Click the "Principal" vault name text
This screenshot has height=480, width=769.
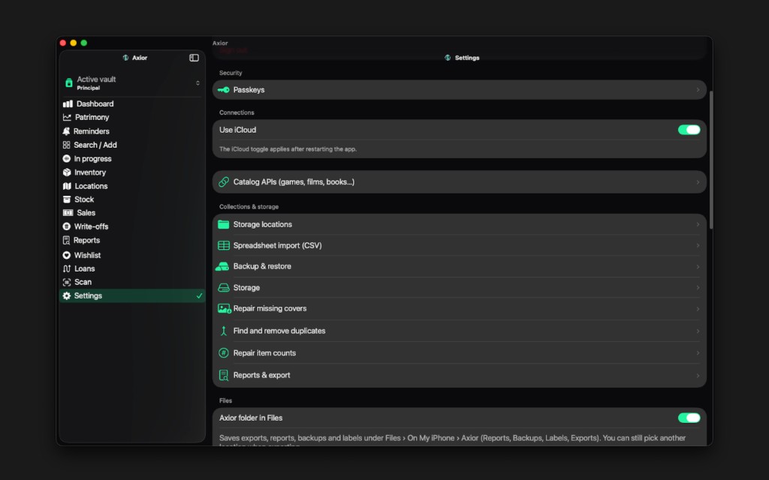click(x=89, y=88)
